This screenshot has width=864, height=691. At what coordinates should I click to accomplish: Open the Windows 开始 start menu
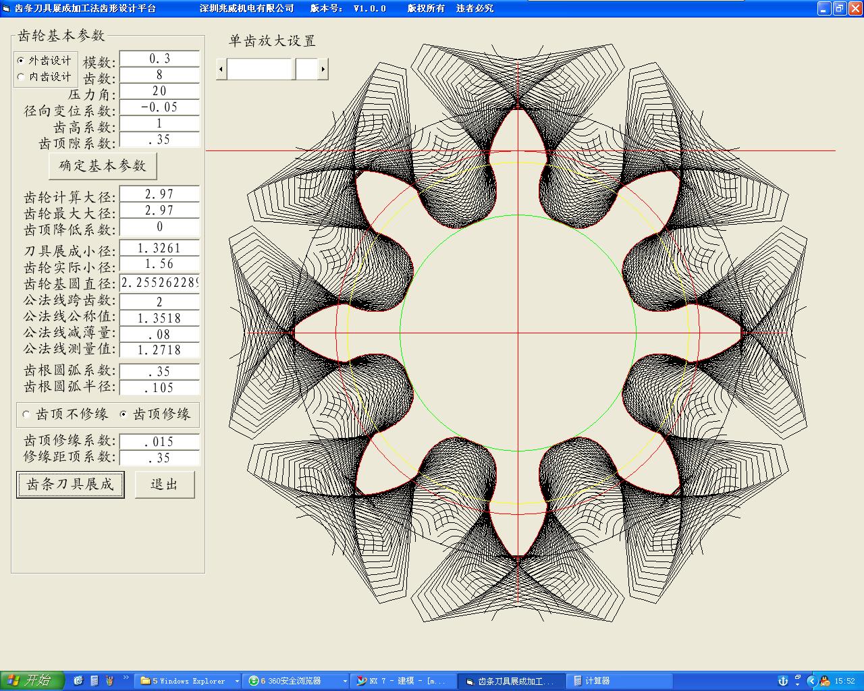click(x=32, y=680)
